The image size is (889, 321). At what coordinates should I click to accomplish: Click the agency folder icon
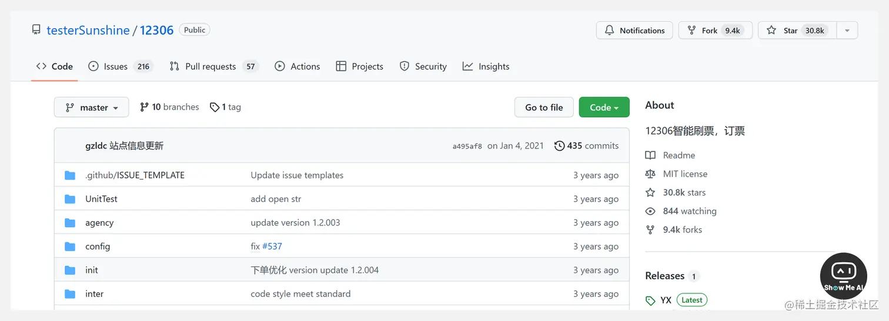click(70, 223)
